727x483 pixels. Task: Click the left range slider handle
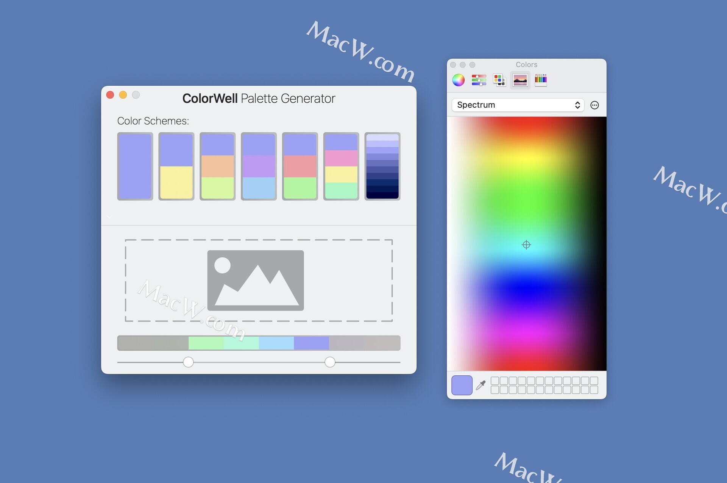tap(188, 362)
